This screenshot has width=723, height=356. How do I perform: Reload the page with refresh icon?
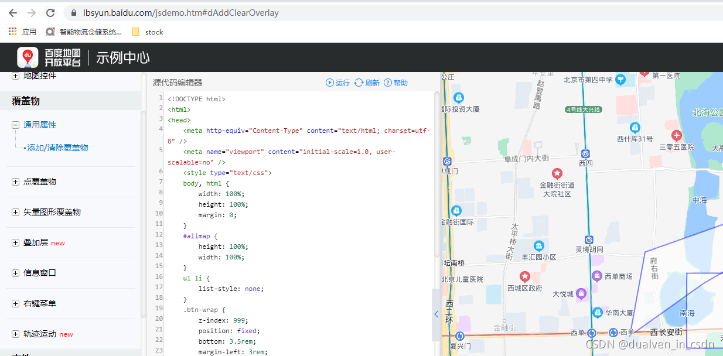[x=50, y=13]
